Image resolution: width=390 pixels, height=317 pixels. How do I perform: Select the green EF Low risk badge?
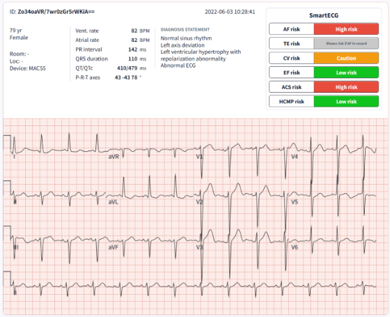point(346,72)
